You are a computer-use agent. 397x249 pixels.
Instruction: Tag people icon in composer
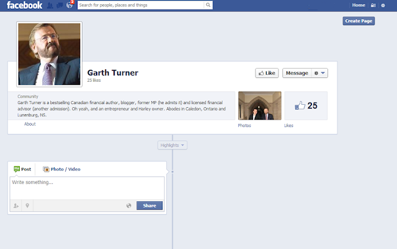[16, 206]
